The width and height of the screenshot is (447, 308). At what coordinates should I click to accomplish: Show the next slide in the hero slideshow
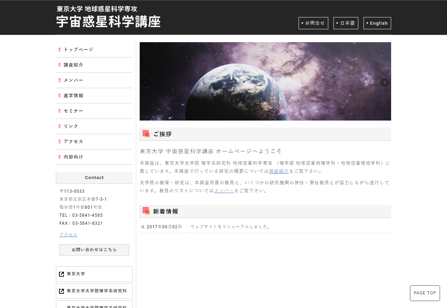[384, 83]
